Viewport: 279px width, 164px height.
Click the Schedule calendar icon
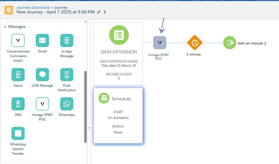104,98
